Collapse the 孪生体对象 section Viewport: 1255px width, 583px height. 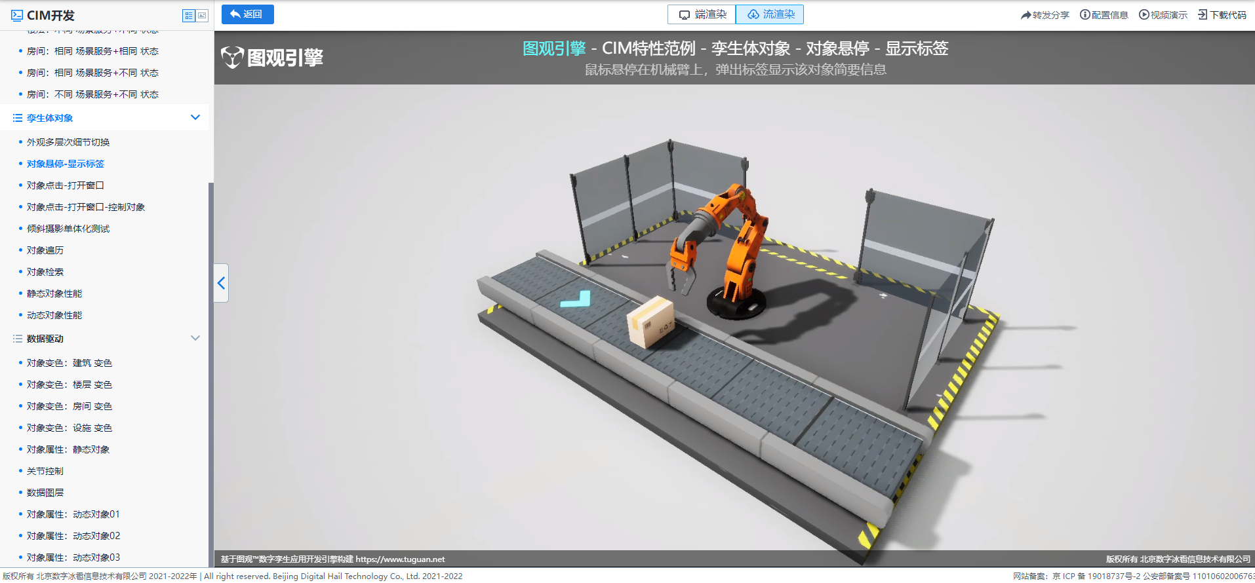pyautogui.click(x=195, y=117)
